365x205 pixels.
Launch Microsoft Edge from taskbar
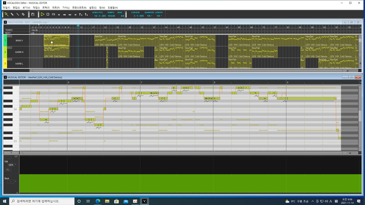point(98,201)
